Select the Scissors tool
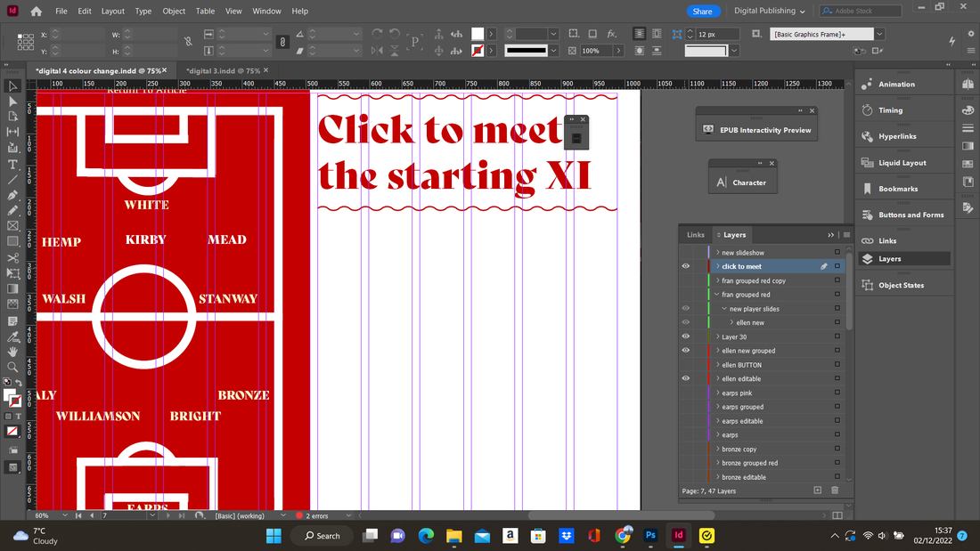This screenshot has width=980, height=551. tap(12, 257)
